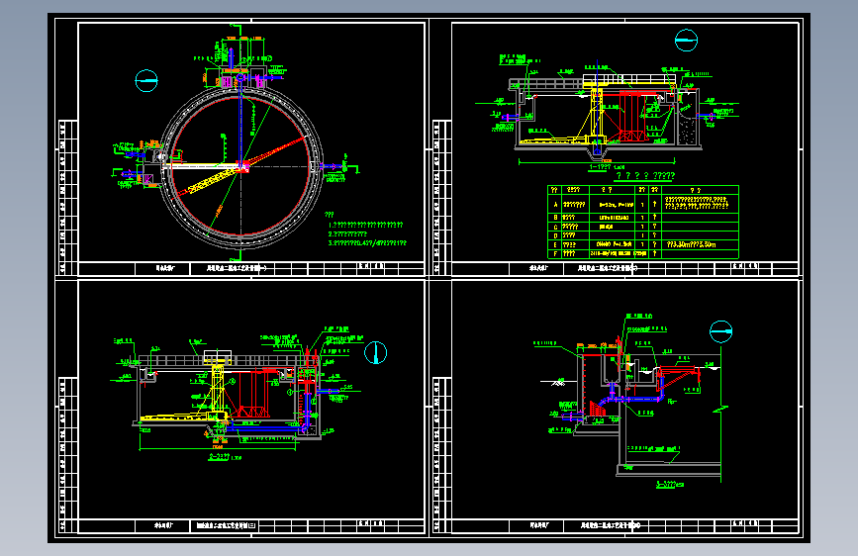Select the drawing title in top-left sheet title block
Image resolution: width=858 pixels, height=556 pixels.
[237, 268]
